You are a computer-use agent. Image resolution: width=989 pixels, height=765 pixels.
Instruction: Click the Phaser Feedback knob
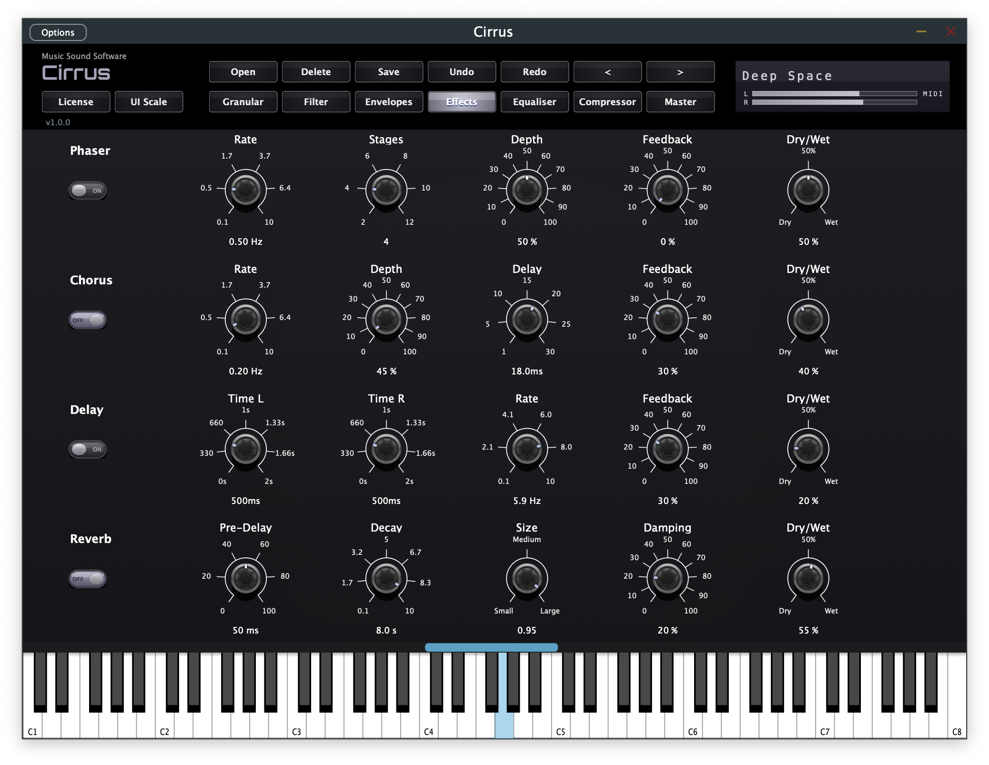click(x=667, y=190)
